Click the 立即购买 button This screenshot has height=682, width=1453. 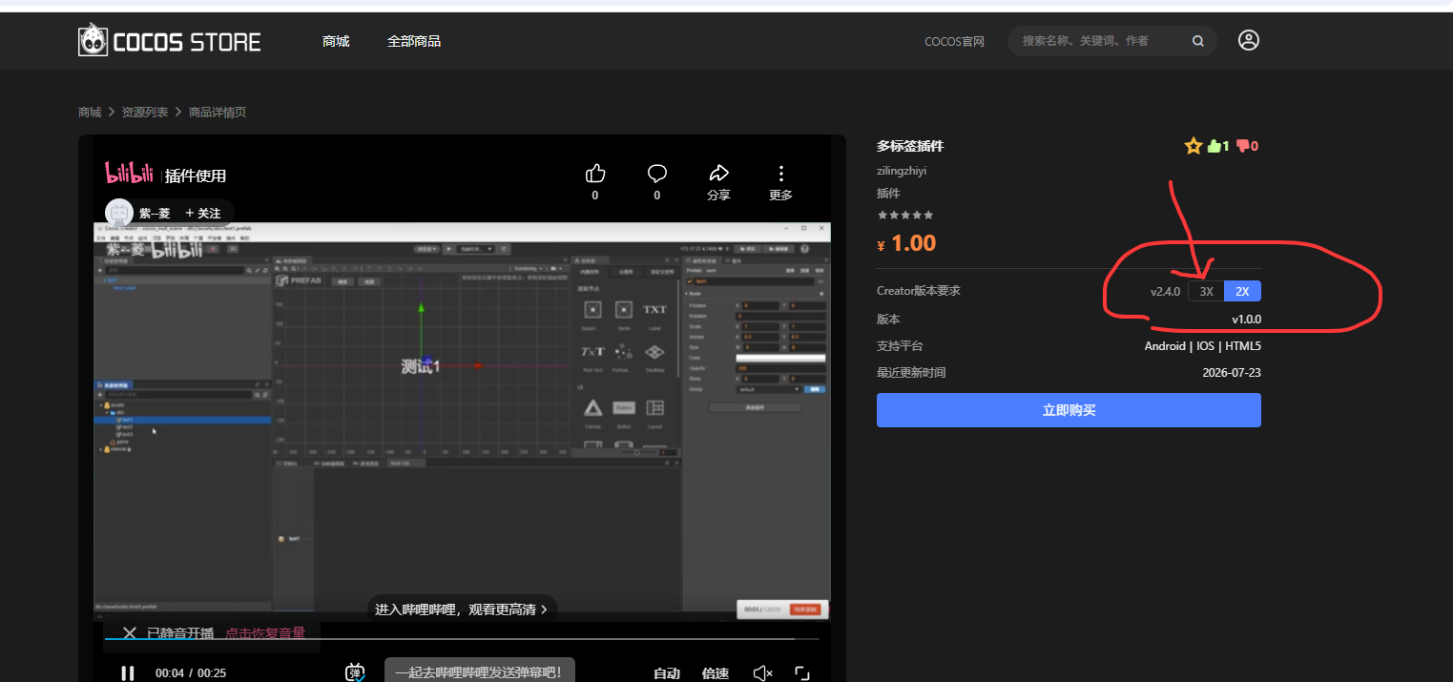(1069, 410)
